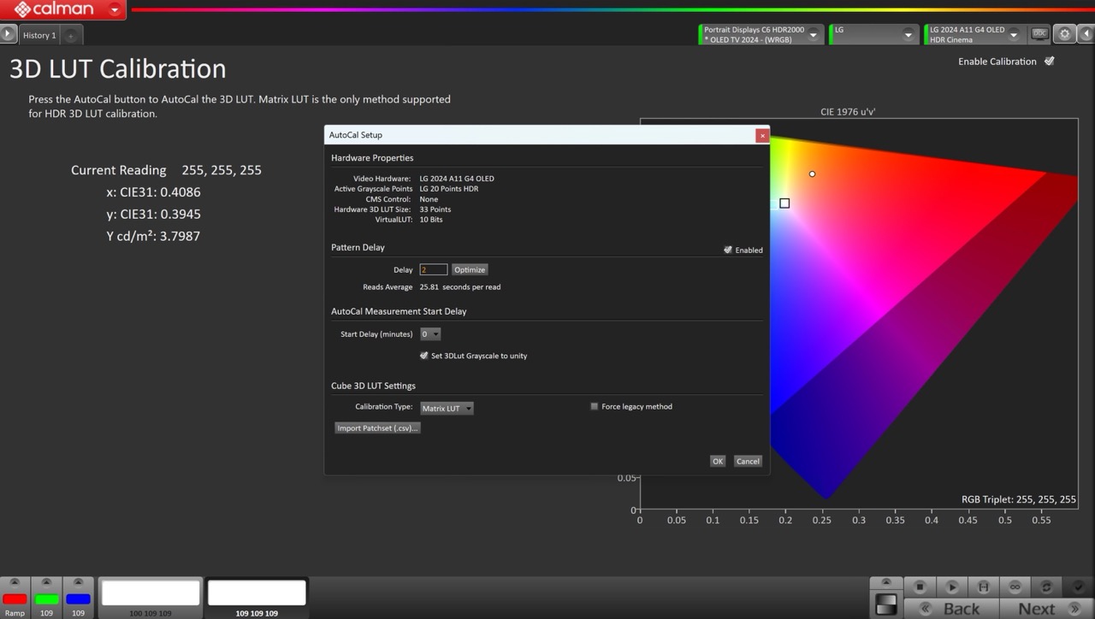This screenshot has width=1095, height=619.
Task: Toggle the Pattern Delay Enabled checkbox
Action: point(727,250)
